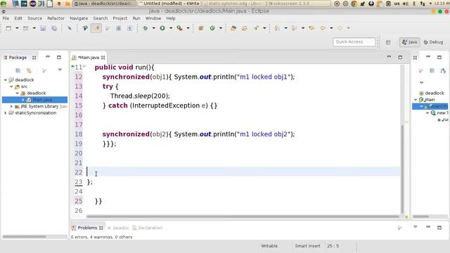450x253 pixels.
Task: Open the Source menu
Action: click(34, 18)
